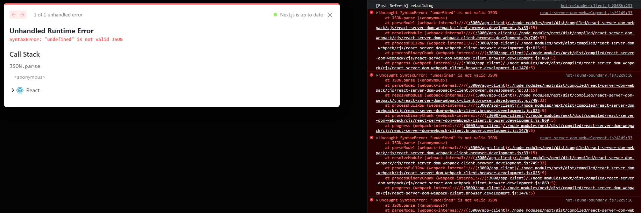Expand the third Uncaught SyntaxError console entry

tap(377, 138)
